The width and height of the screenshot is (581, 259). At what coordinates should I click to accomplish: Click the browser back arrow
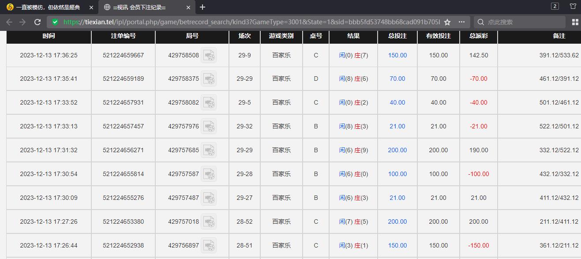coord(9,22)
